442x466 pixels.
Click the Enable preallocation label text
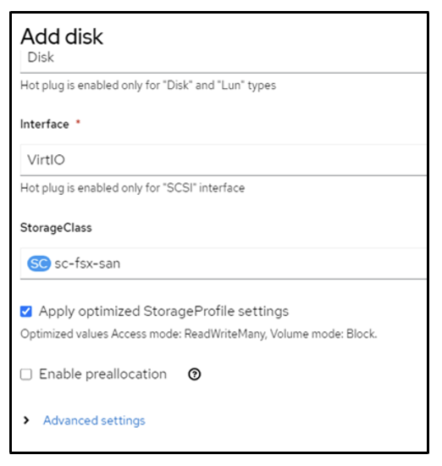pyautogui.click(x=102, y=374)
